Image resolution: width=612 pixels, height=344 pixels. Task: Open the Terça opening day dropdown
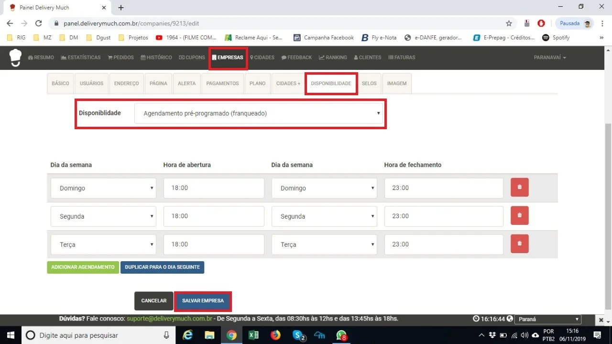click(103, 244)
